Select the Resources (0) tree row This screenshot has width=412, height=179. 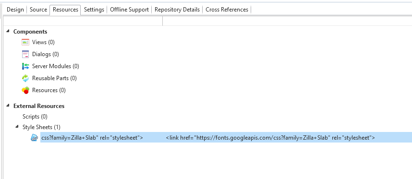point(49,90)
